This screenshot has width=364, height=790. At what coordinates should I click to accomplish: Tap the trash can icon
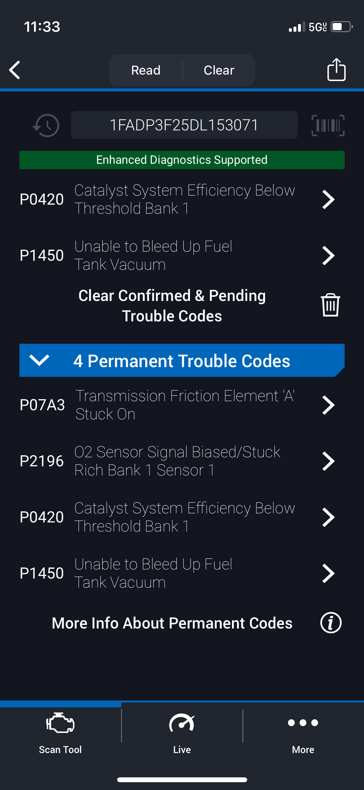[x=330, y=305]
